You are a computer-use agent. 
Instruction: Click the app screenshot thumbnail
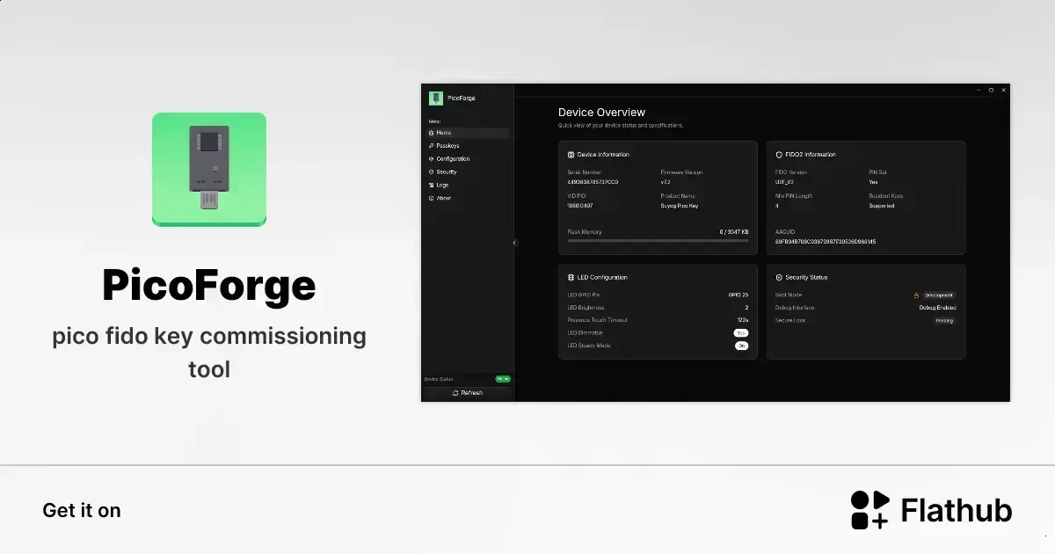[716, 243]
